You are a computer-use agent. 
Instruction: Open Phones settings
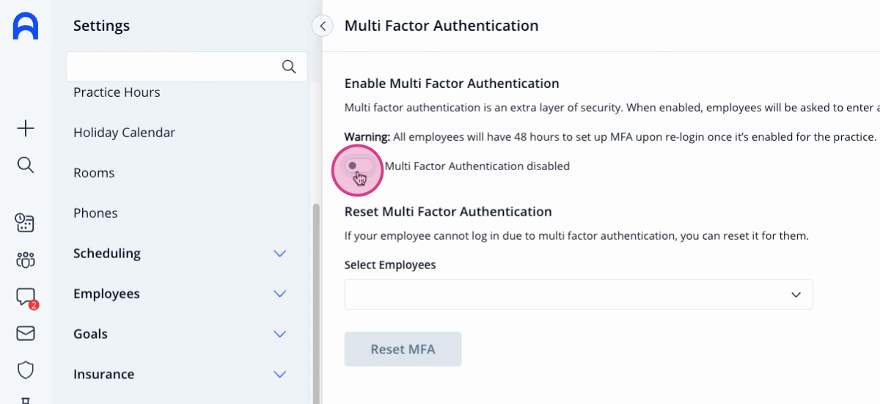[x=95, y=213]
